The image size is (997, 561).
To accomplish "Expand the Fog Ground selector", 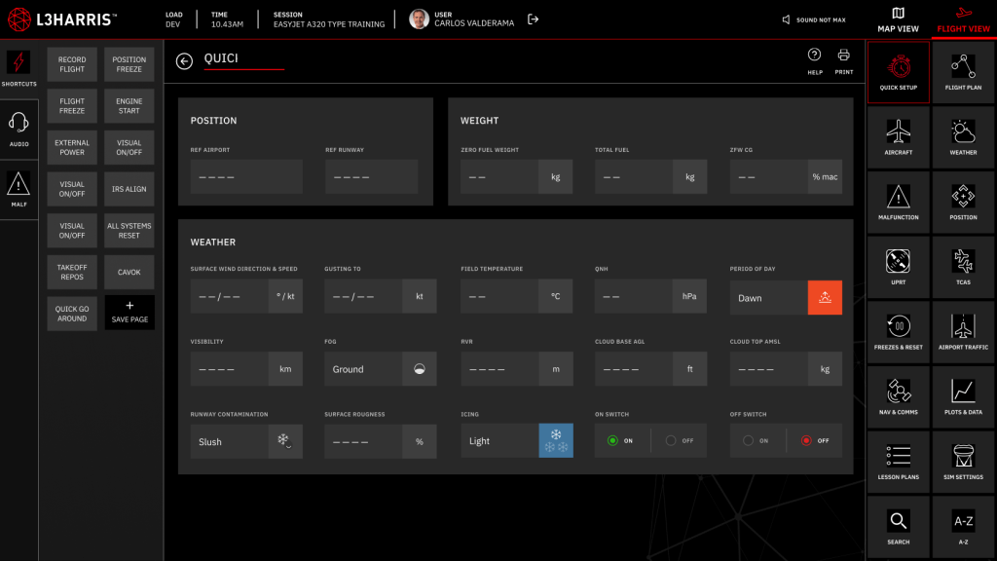I will click(x=380, y=369).
